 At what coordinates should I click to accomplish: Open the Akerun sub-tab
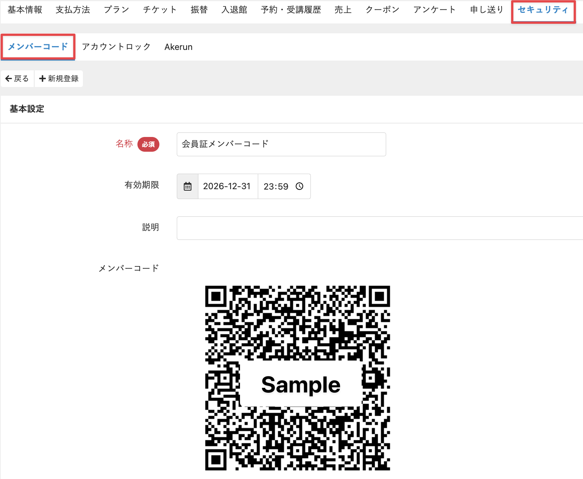tap(178, 47)
